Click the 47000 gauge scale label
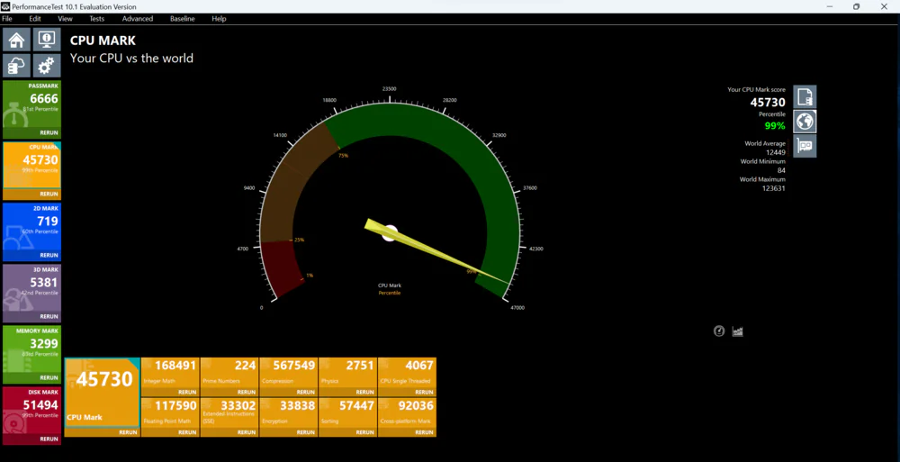Viewport: 900px width, 462px height. click(517, 307)
